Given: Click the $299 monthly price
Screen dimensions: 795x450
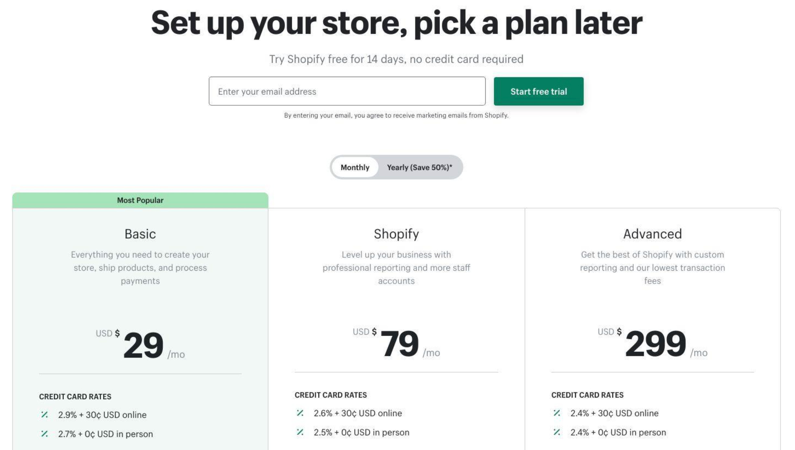Looking at the screenshot, I should [x=655, y=343].
